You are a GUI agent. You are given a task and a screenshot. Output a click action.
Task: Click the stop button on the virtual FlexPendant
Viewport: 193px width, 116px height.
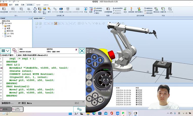tap(94, 102)
